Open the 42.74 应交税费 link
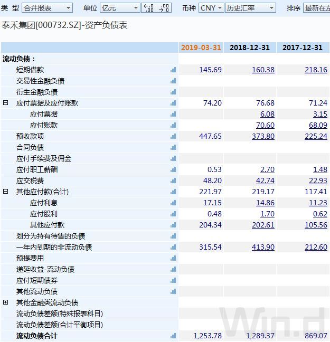This screenshot has height=342, width=330. 265,180
